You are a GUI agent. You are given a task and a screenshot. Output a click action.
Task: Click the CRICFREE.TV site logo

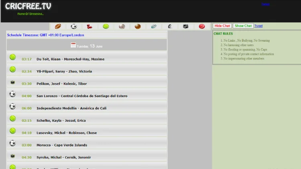[28, 6]
